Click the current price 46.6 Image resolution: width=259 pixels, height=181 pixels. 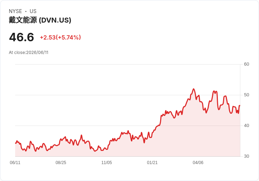(21, 37)
